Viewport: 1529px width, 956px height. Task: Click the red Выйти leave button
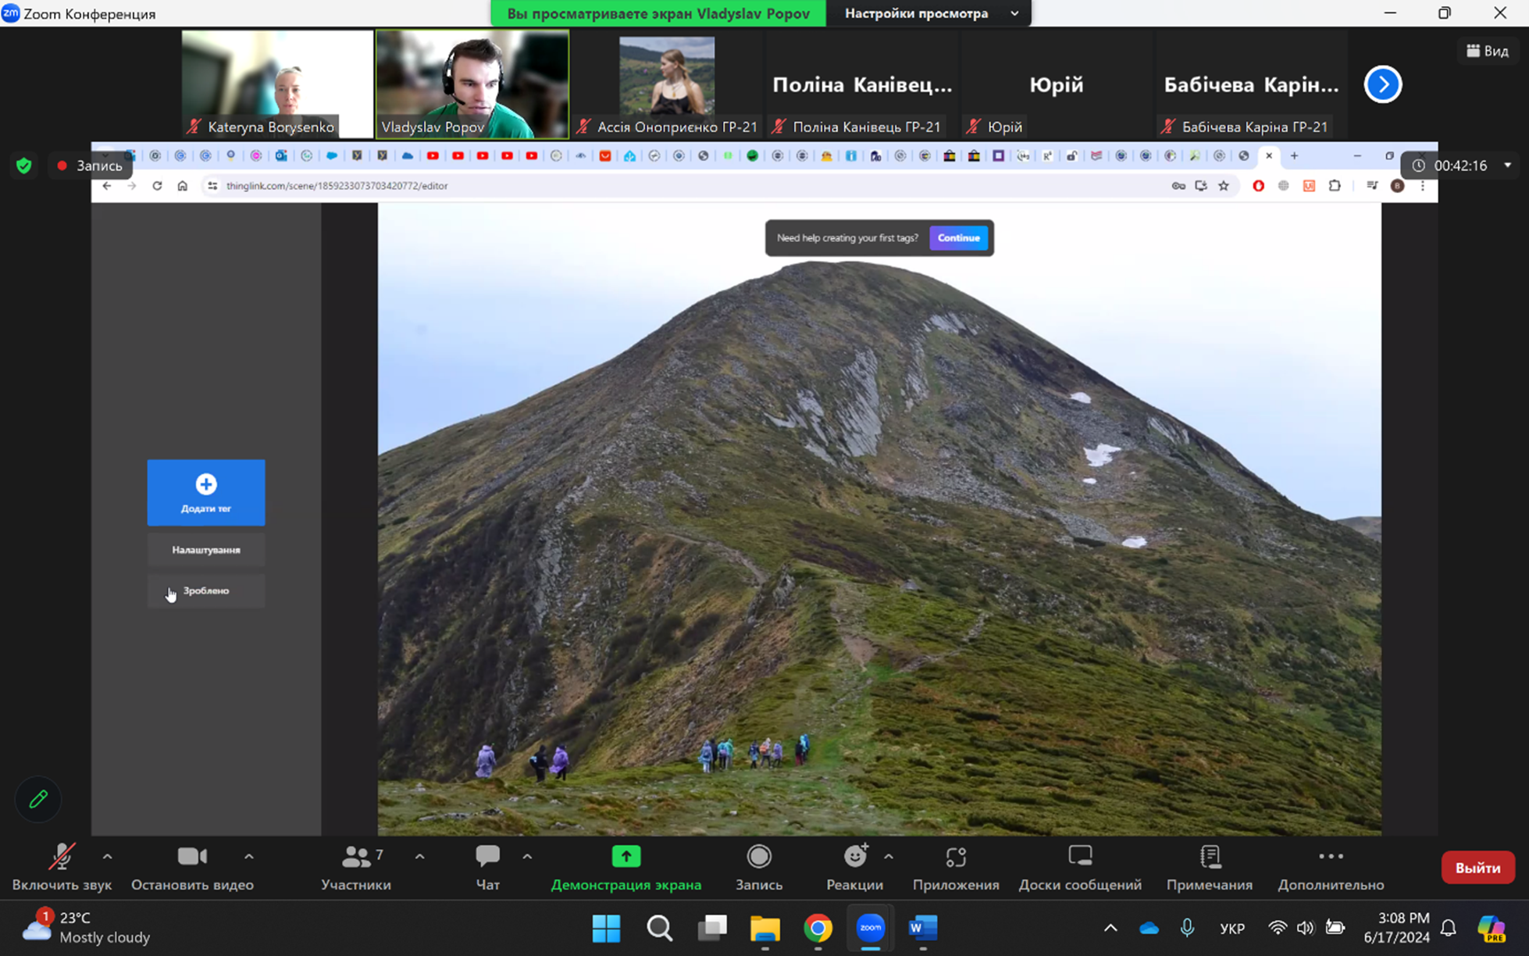tap(1477, 868)
